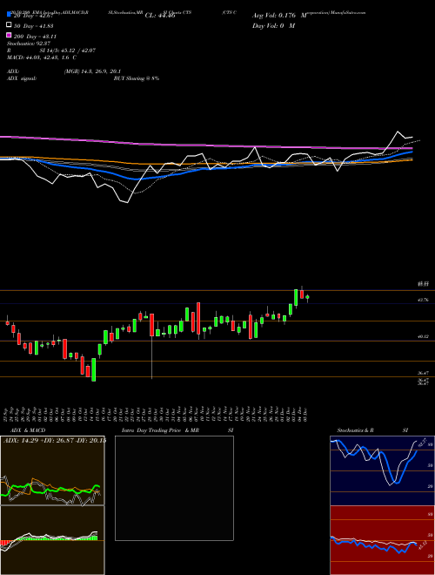Click the tall green candlestick at the chart high
Viewport: 435px width, 575px height.
click(296, 298)
